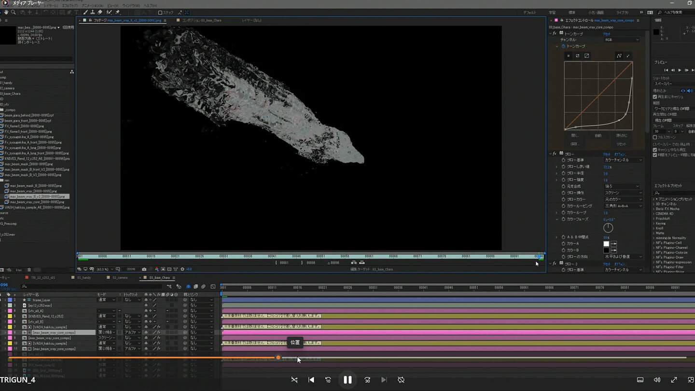Viewport: 695px width, 391px height.
Task: Open the channel RGB dropdown
Action: (x=622, y=40)
